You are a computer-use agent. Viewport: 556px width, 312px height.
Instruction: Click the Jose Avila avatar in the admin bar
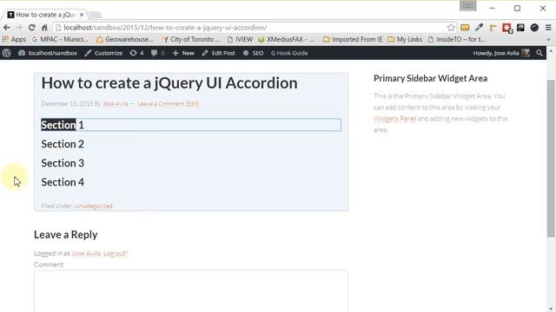[x=526, y=53]
